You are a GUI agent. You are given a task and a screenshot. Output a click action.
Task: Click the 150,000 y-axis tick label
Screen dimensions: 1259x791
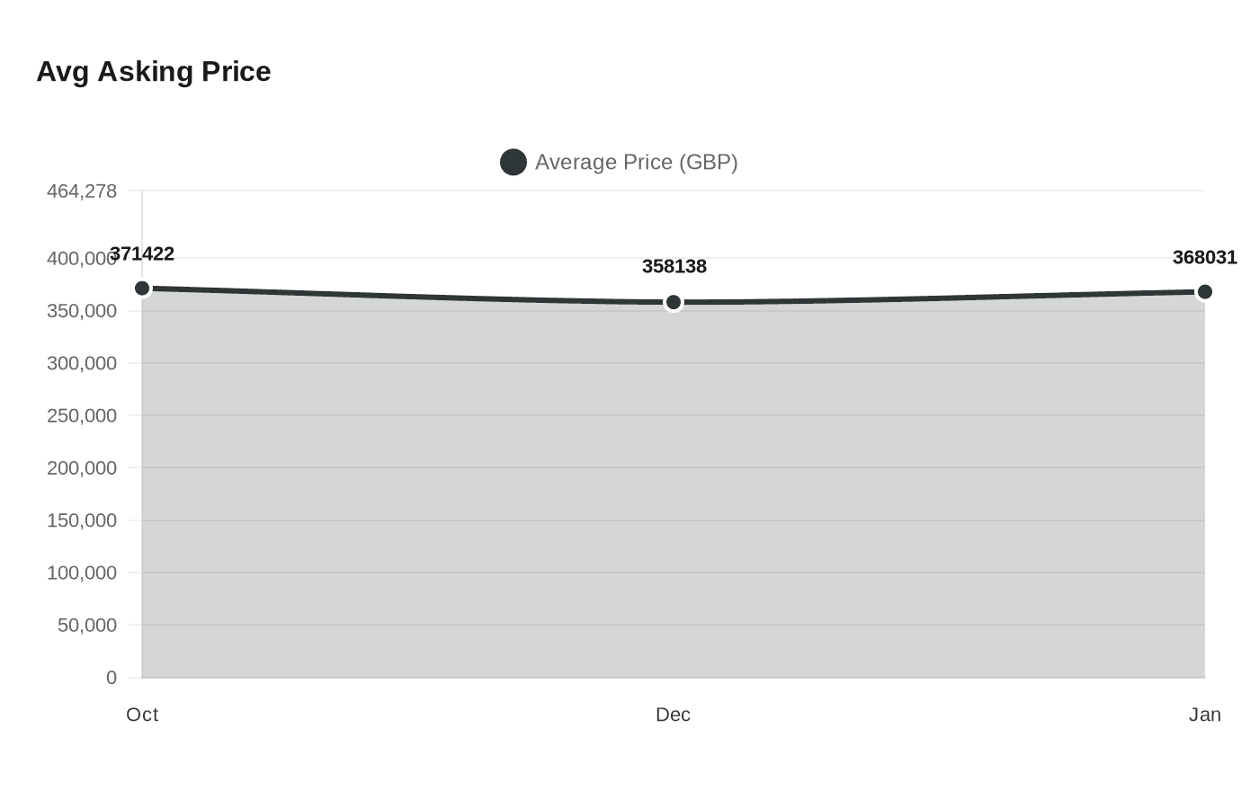click(82, 520)
